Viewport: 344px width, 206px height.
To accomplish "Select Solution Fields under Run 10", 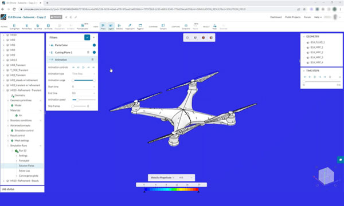I will click(x=26, y=166).
